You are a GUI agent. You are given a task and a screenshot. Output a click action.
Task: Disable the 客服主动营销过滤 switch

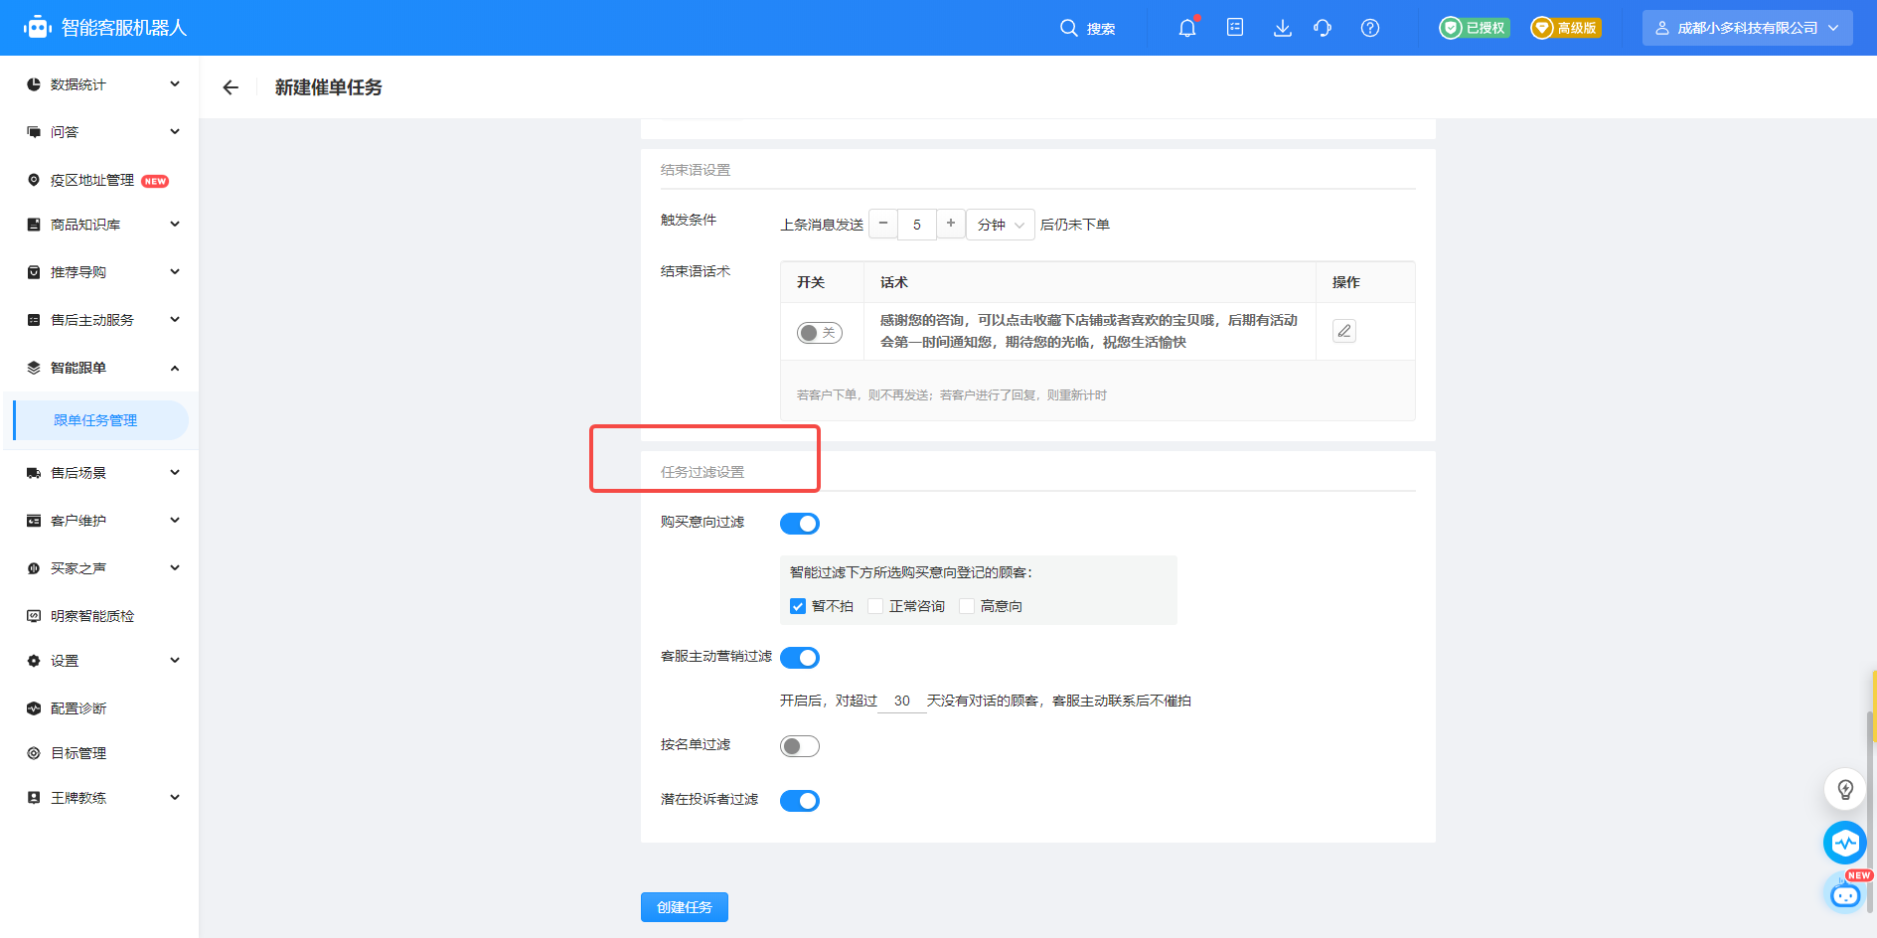800,658
